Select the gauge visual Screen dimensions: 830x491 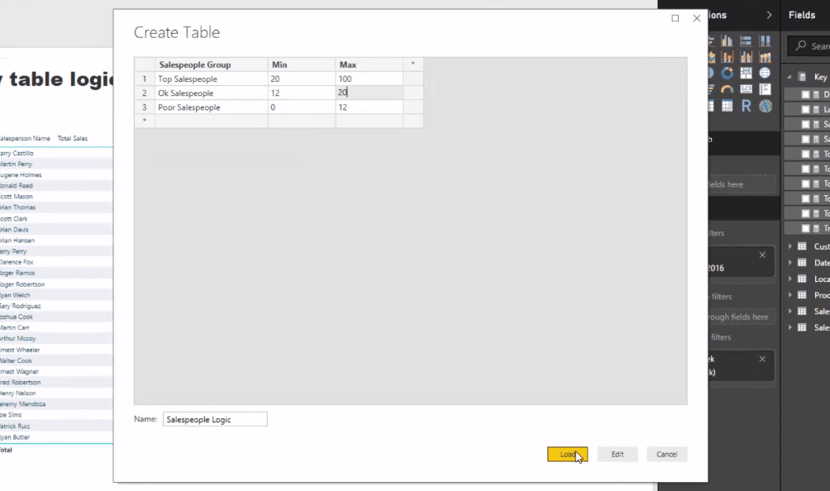727,89
